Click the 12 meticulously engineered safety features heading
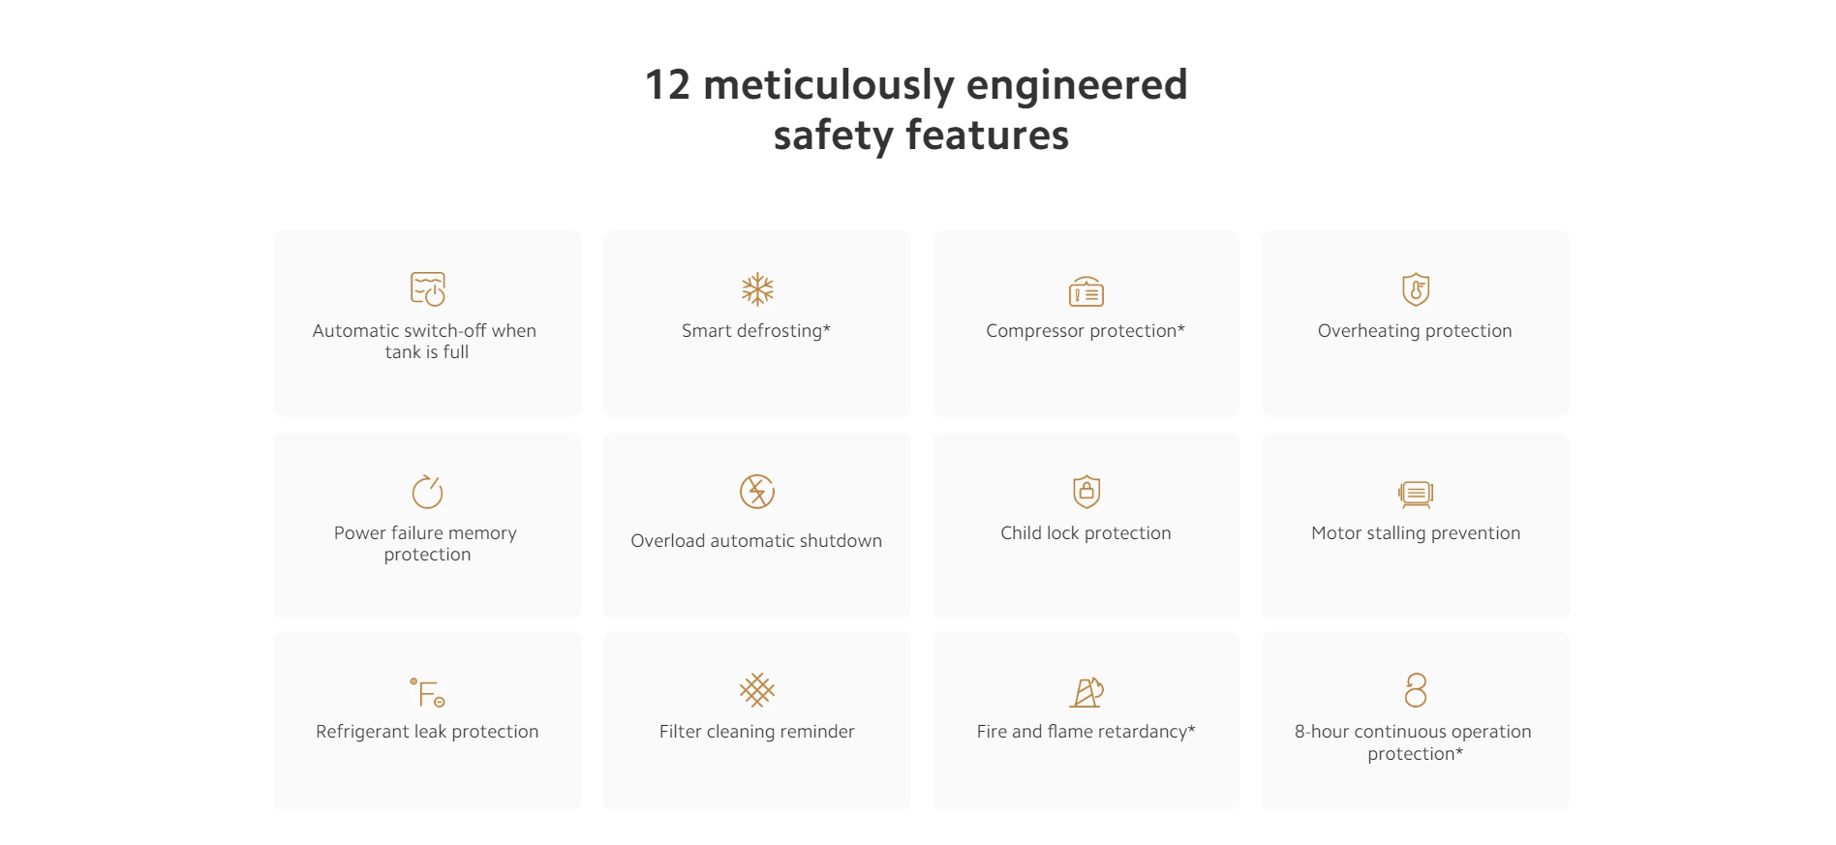 pos(916,109)
